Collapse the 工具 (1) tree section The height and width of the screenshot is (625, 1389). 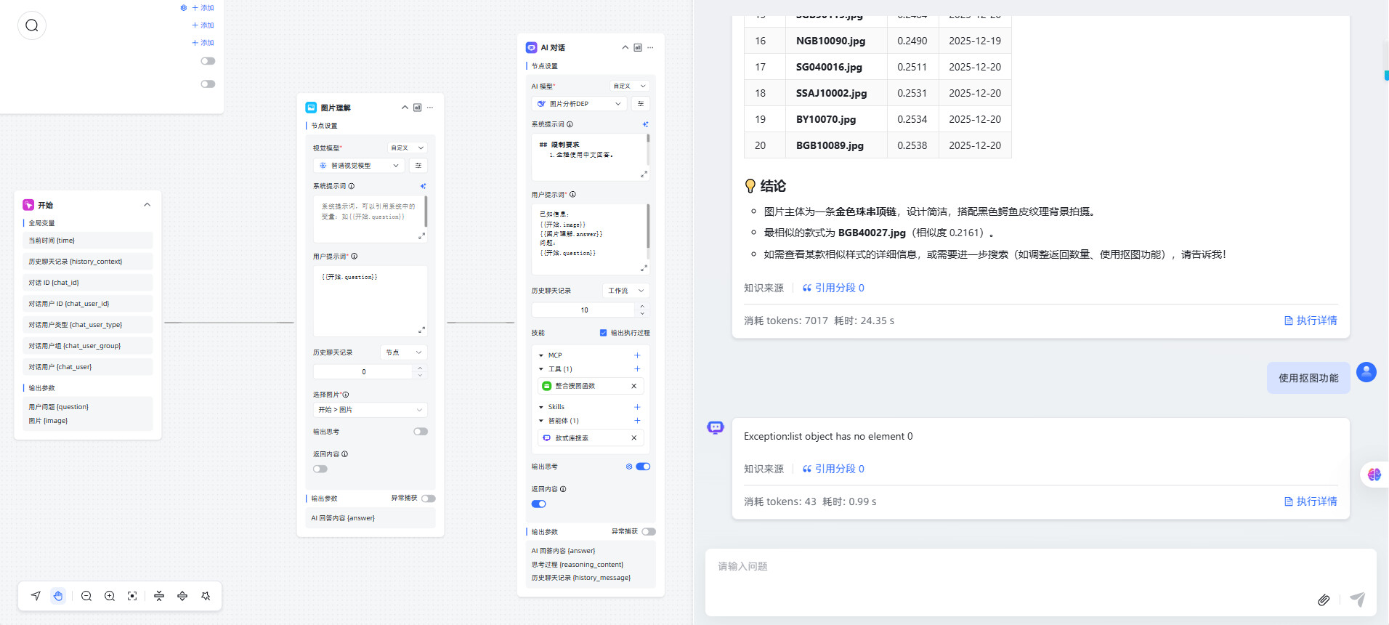[x=541, y=369]
